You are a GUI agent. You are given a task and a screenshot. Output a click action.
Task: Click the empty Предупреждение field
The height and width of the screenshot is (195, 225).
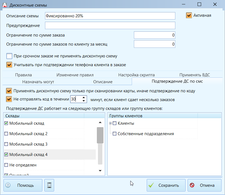click(110, 26)
